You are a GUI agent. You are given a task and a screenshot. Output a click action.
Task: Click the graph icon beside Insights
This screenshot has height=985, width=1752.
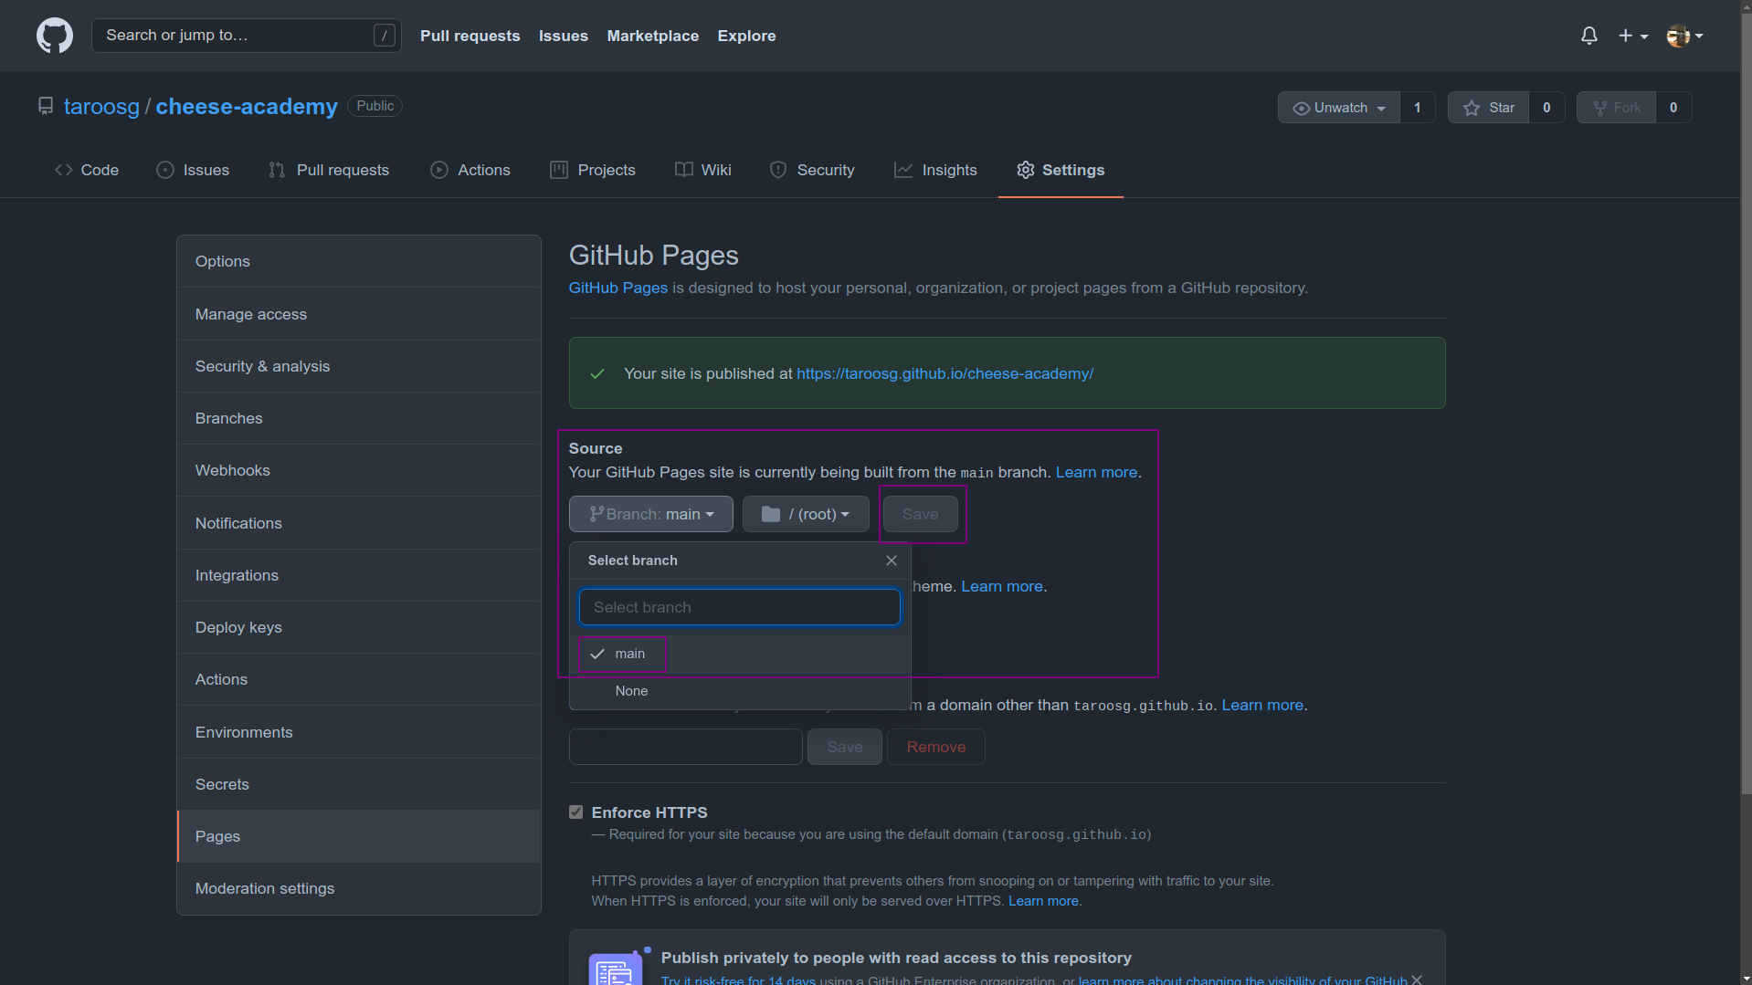[902, 170]
